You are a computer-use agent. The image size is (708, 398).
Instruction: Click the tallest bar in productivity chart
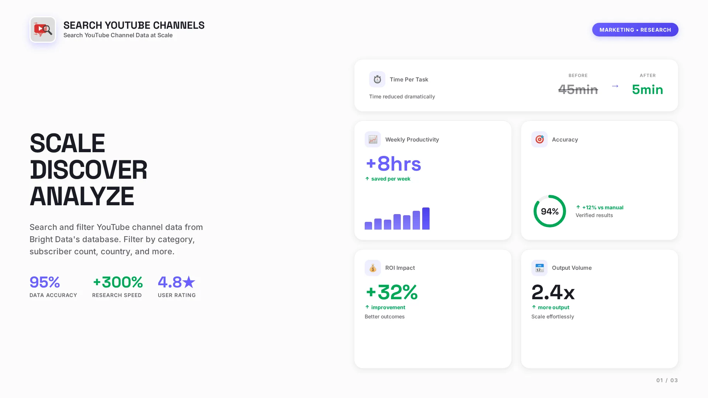tap(426, 219)
